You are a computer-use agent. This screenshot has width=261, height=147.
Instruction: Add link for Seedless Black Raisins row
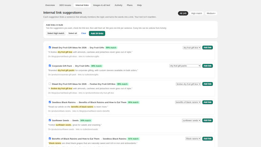pyautogui.click(x=207, y=102)
